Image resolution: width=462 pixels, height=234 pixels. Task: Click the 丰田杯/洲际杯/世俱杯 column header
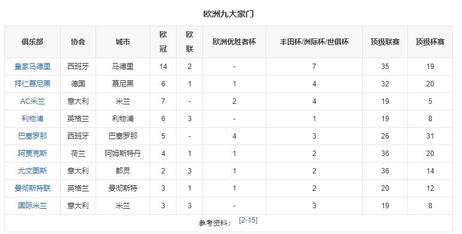[x=314, y=42]
